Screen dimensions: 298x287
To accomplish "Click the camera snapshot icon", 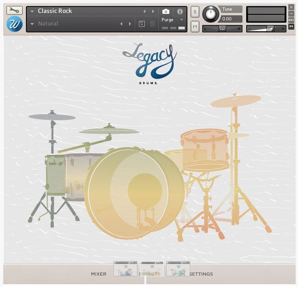I will click(x=166, y=12).
